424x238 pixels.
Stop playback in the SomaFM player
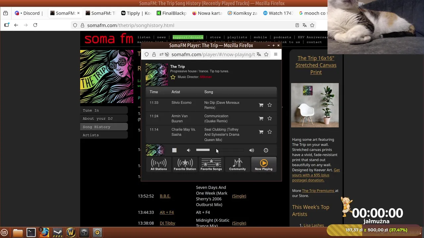click(174, 150)
